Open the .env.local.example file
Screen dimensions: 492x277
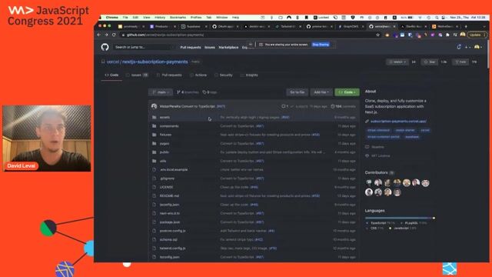[174, 169]
